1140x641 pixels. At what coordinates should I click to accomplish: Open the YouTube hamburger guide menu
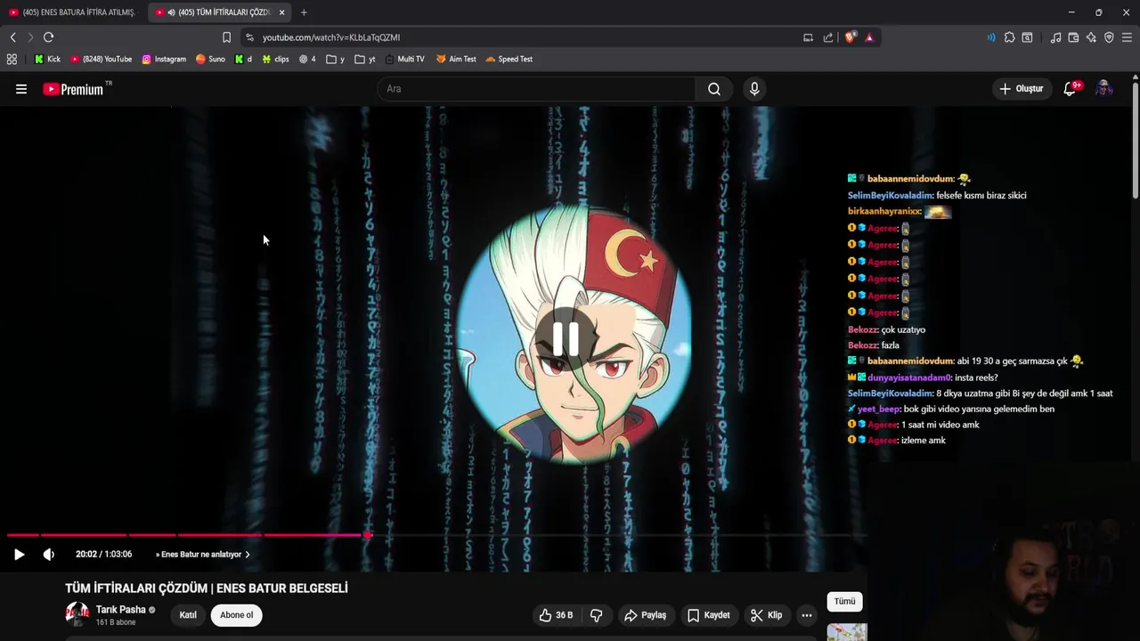coord(21,89)
